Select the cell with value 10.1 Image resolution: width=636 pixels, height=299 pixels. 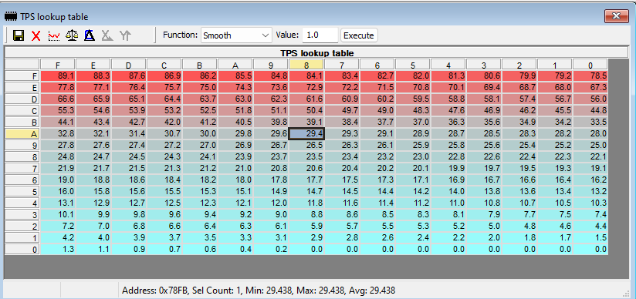pos(58,214)
